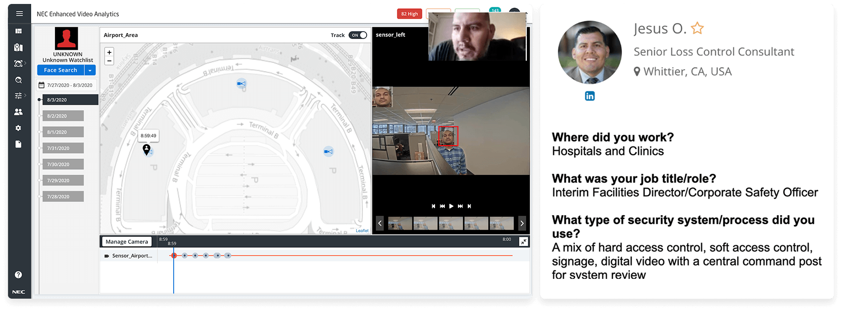842x311 pixels.
Task: Click the camera marker at top of map
Action: 241,83
